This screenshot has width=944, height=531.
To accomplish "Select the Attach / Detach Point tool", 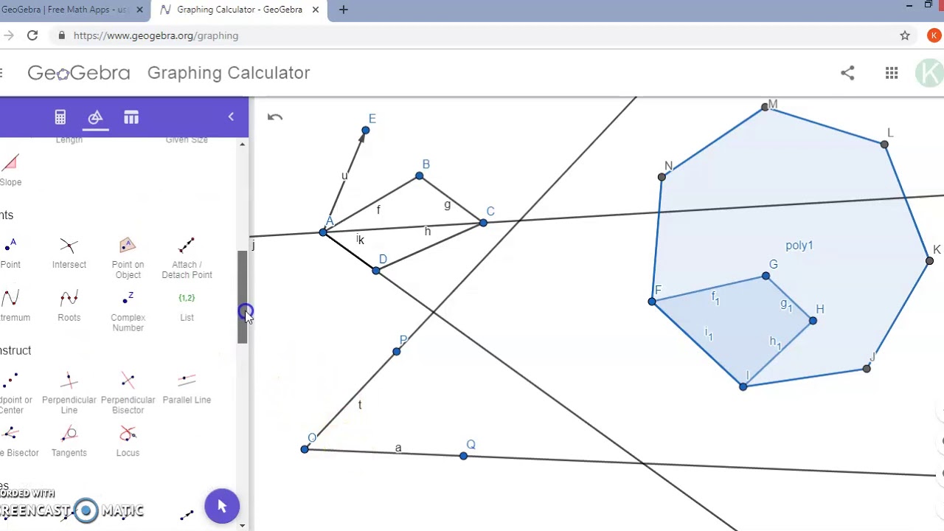I will pos(187,257).
